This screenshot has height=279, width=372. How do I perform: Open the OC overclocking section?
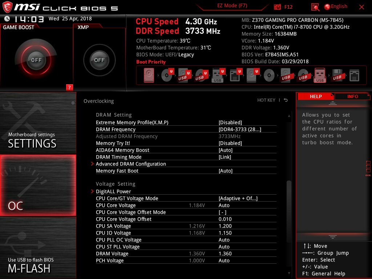coord(38,185)
